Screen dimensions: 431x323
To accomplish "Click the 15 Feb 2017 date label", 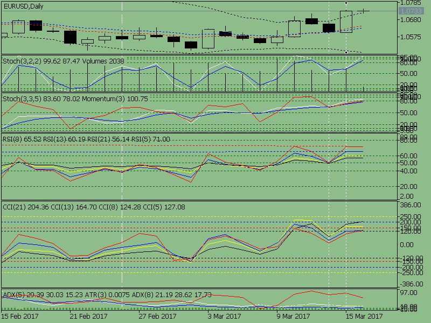I will 20,317.
